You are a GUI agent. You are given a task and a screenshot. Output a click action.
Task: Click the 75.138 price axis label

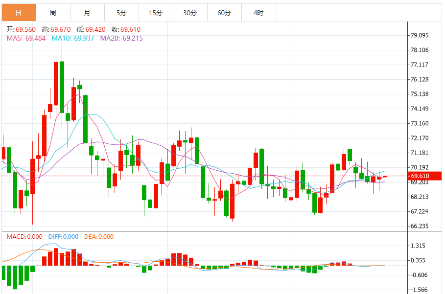tap(420, 94)
